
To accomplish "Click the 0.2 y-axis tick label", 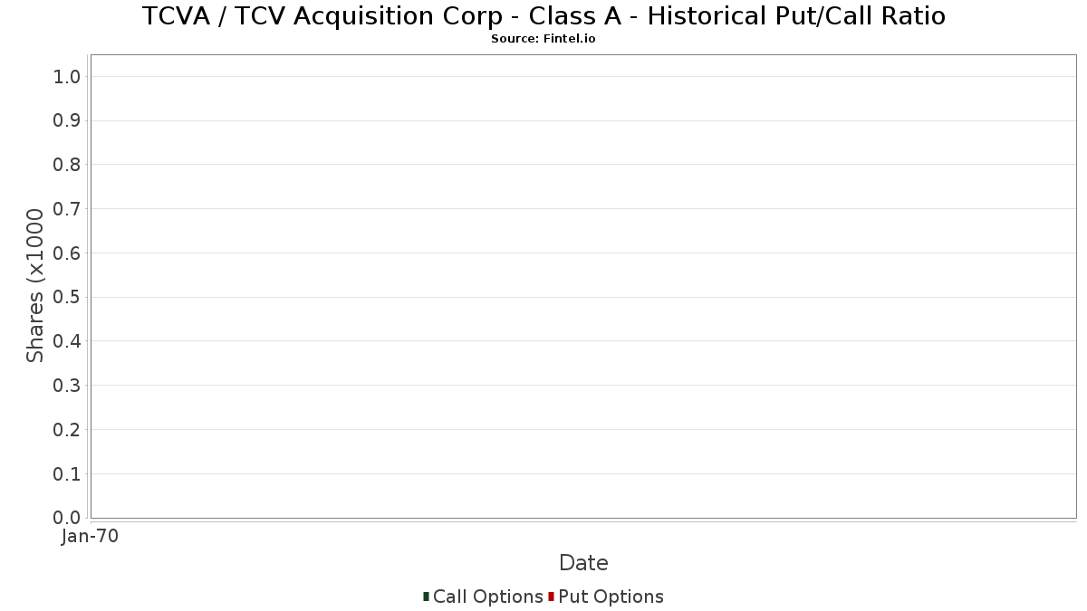I will point(67,430).
